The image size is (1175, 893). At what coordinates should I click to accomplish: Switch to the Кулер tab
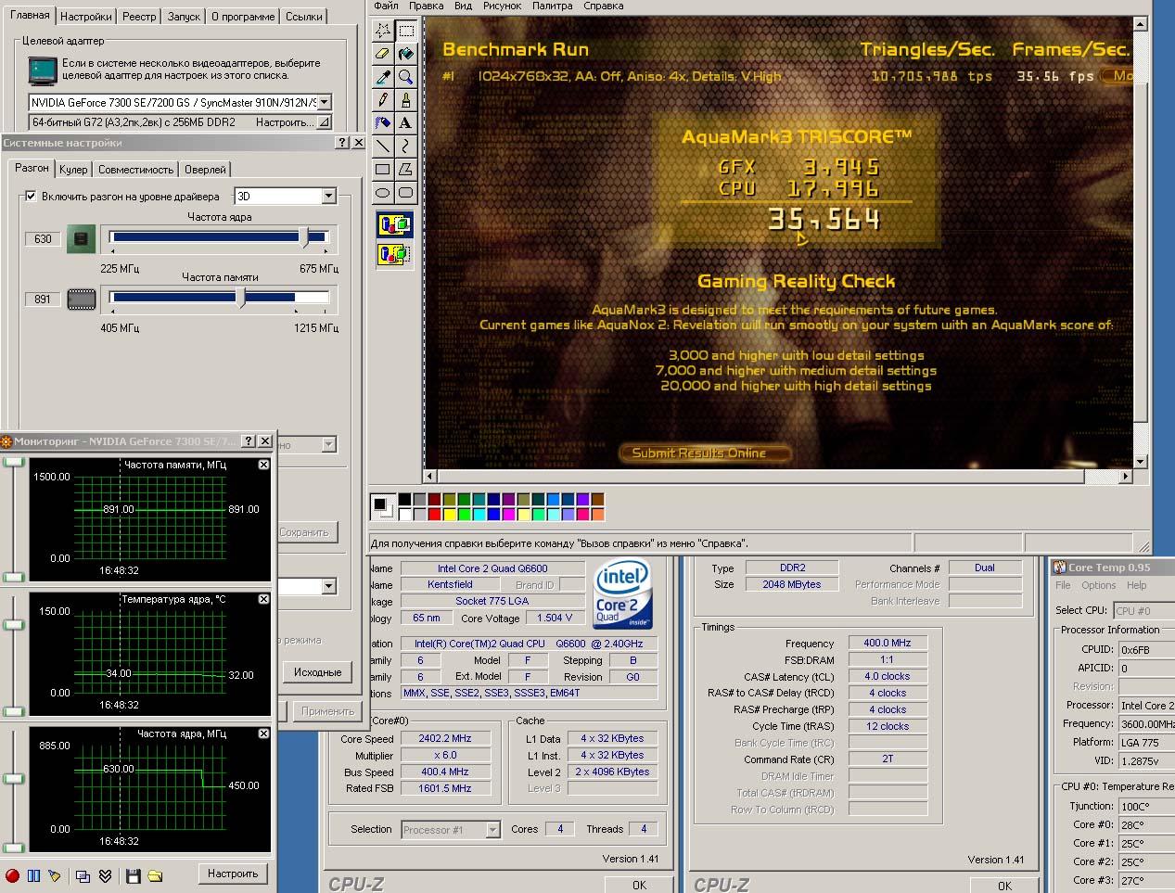pyautogui.click(x=73, y=170)
